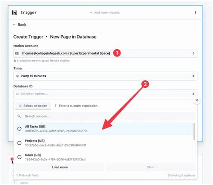Screen dimensions: 213x185
Task: Click the Goals database ID text
Action: 55,159
